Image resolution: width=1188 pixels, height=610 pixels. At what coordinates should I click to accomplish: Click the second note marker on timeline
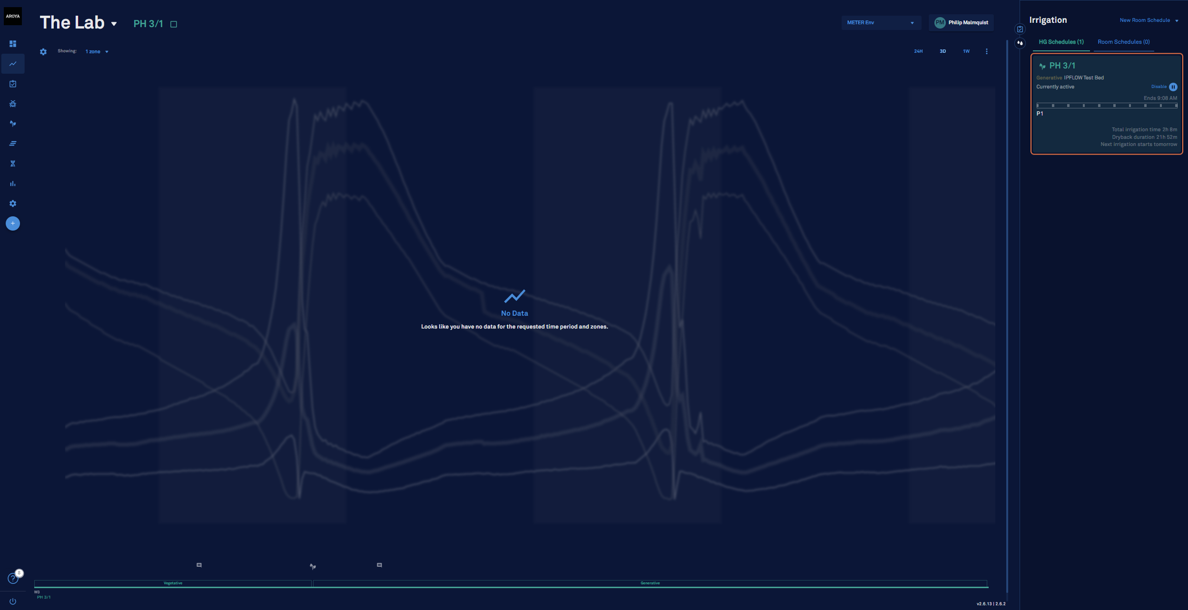[379, 565]
